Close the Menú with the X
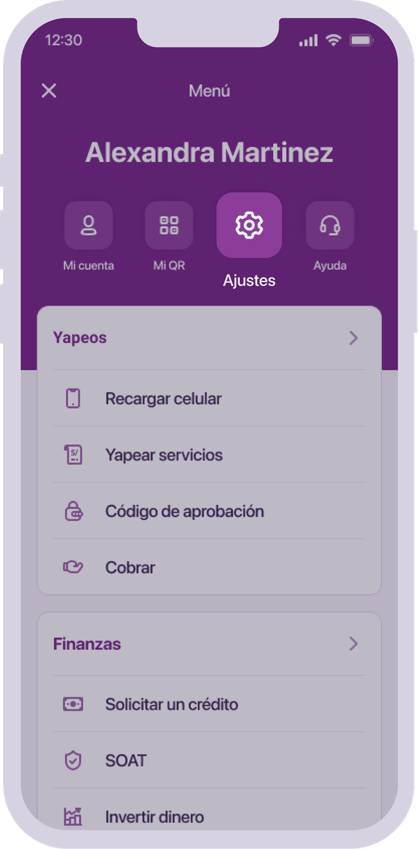The height and width of the screenshot is (849, 418). tap(49, 91)
